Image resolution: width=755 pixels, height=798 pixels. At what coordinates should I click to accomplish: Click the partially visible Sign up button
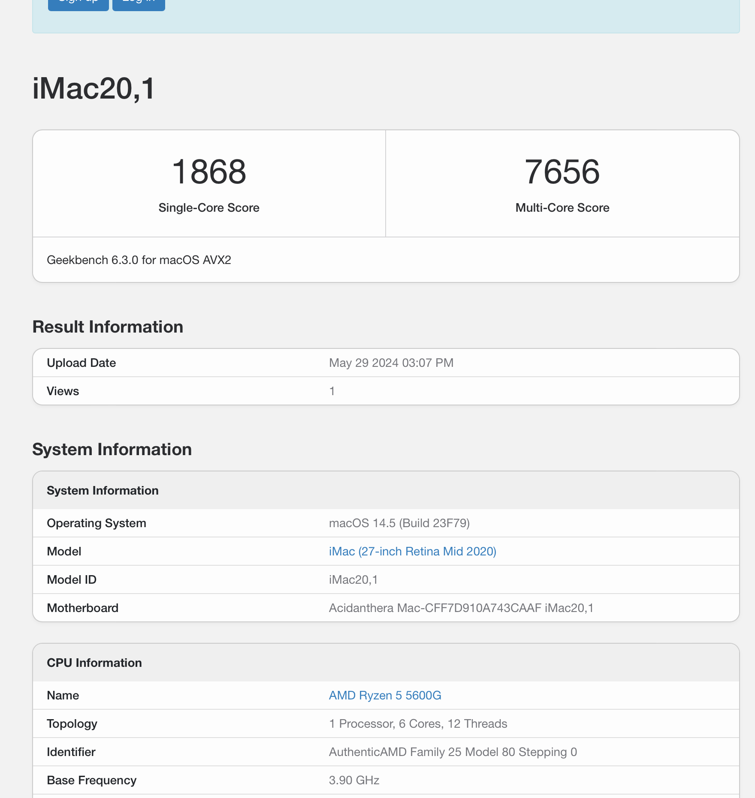click(79, 5)
